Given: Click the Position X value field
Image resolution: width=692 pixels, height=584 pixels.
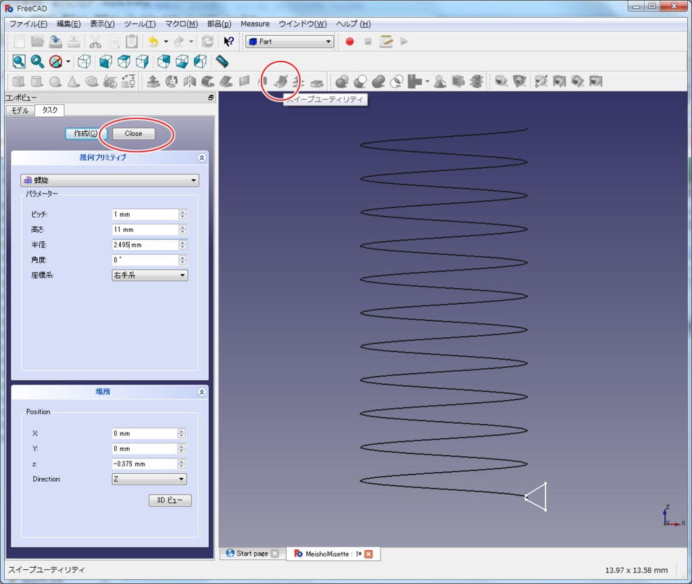Looking at the screenshot, I should 145,433.
